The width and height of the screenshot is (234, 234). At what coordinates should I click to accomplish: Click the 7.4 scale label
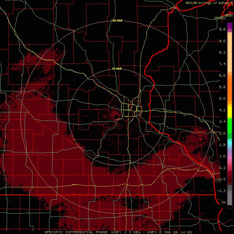pyautogui.click(x=222, y=64)
